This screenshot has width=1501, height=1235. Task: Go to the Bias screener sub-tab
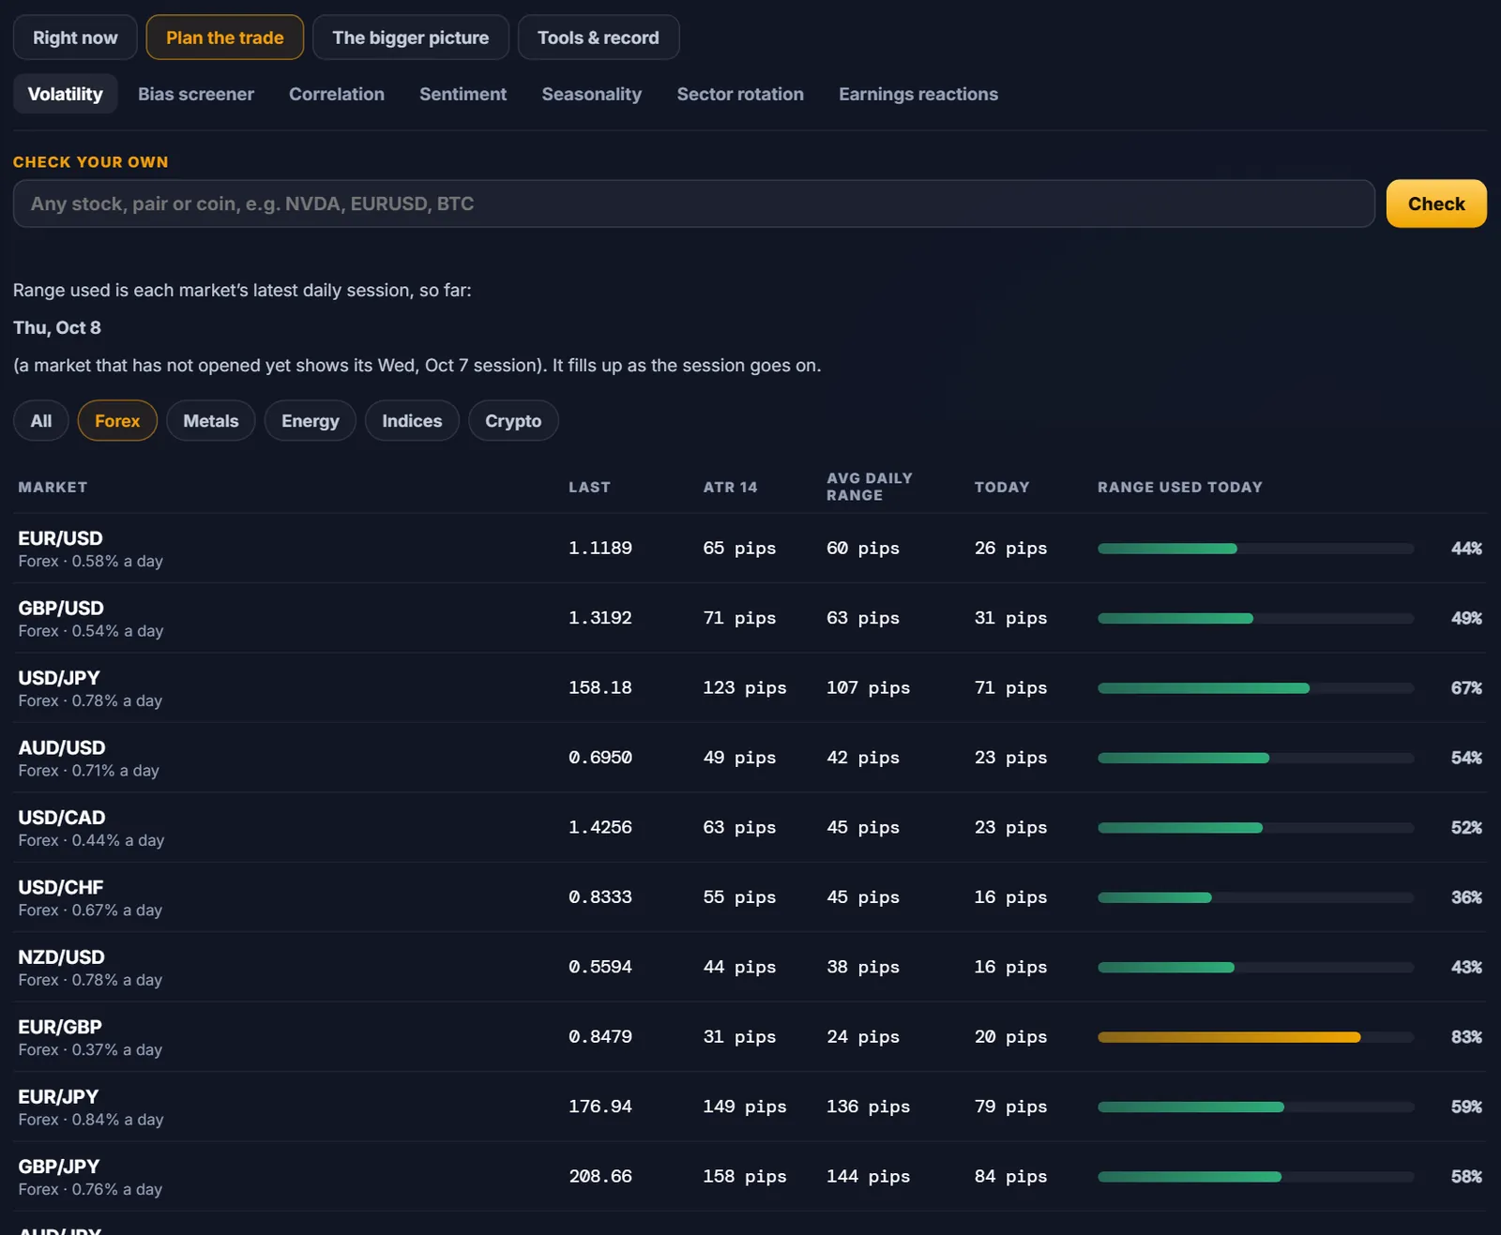196,94
